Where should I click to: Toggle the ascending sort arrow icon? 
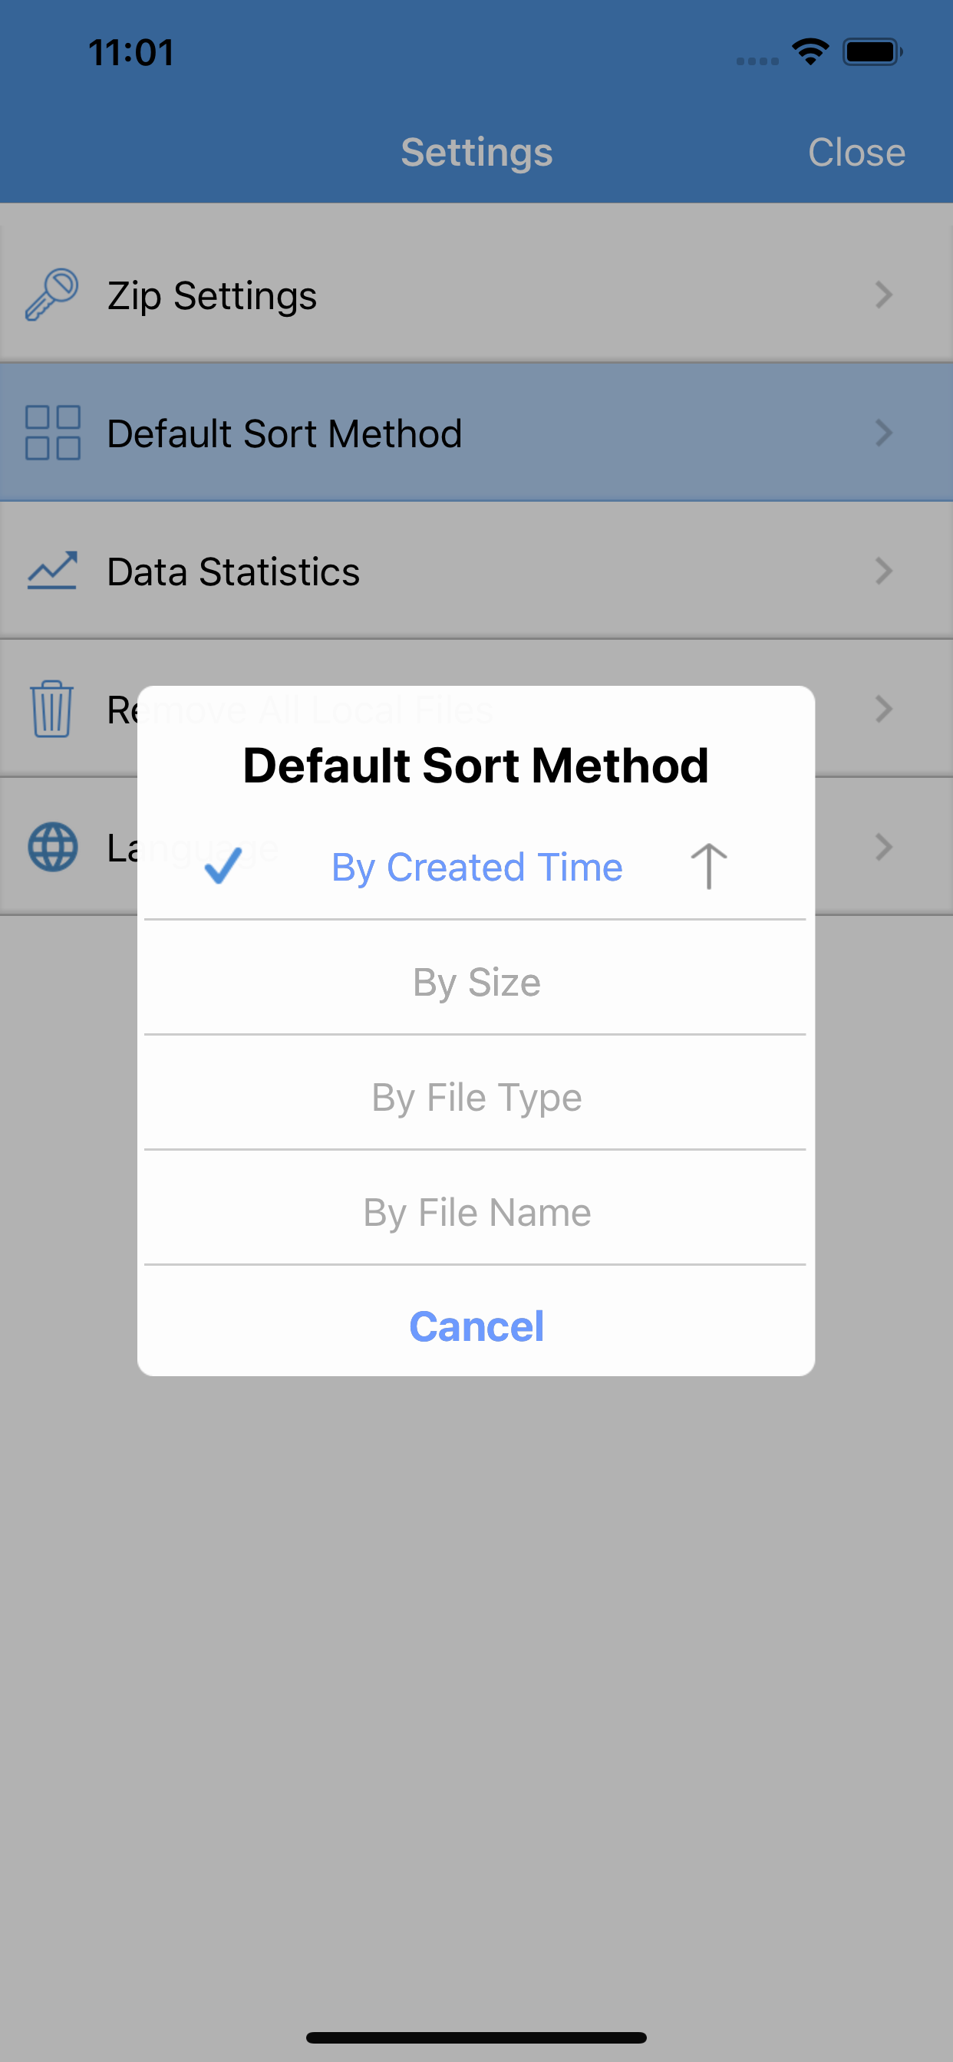click(709, 866)
